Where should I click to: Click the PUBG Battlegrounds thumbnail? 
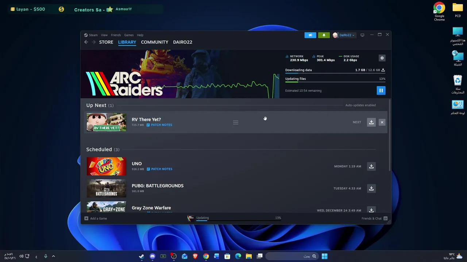click(106, 188)
